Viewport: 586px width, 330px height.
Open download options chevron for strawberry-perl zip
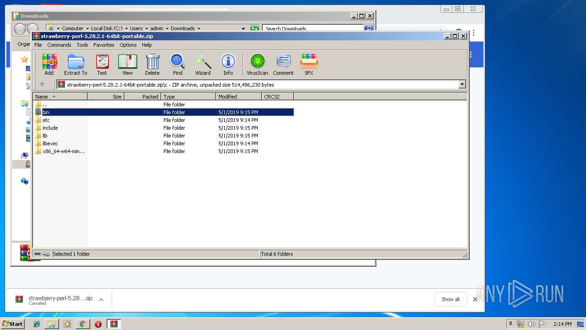click(x=101, y=300)
